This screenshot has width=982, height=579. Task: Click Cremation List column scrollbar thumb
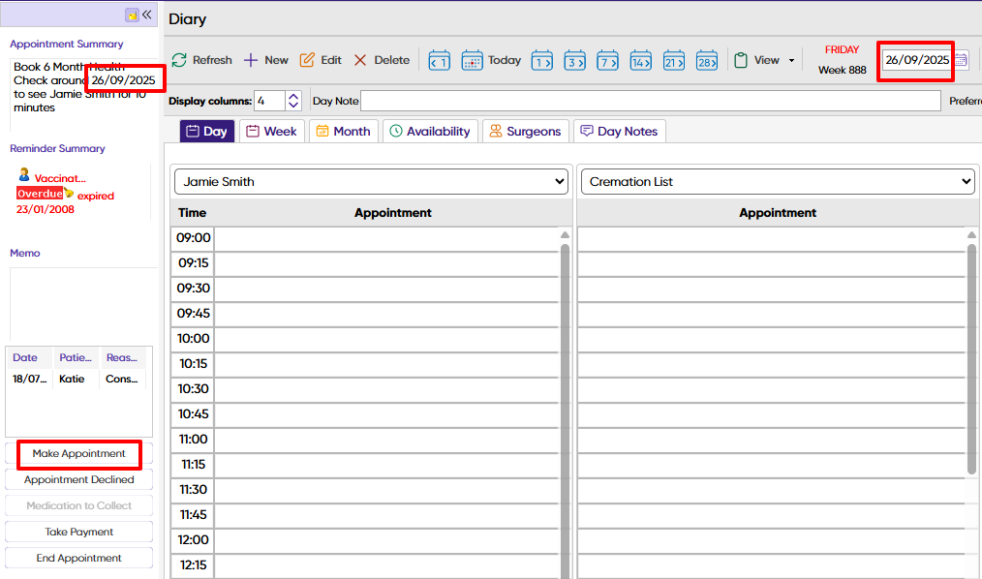pyautogui.click(x=971, y=358)
